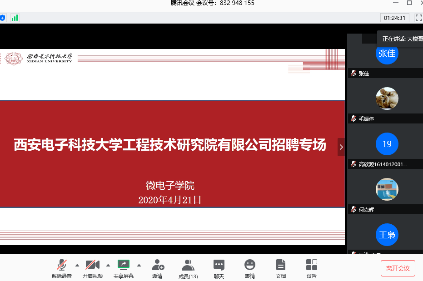
Task: Click the muted mic icon beside 何嘉辉
Action: click(353, 209)
